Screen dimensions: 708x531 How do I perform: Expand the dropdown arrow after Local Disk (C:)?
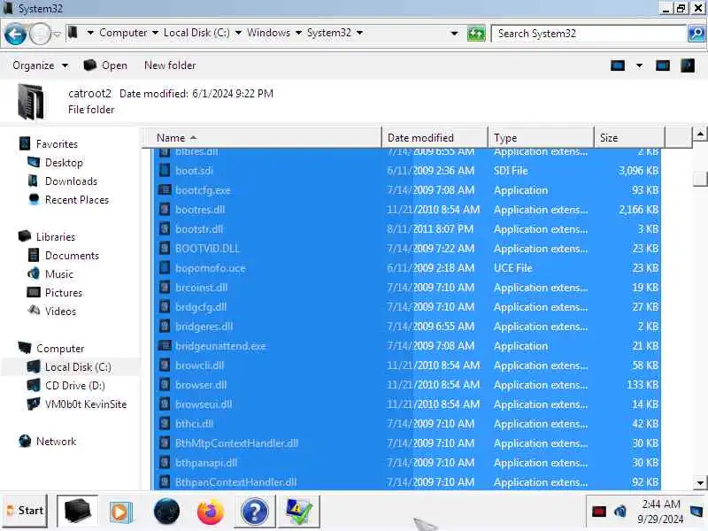click(x=238, y=33)
